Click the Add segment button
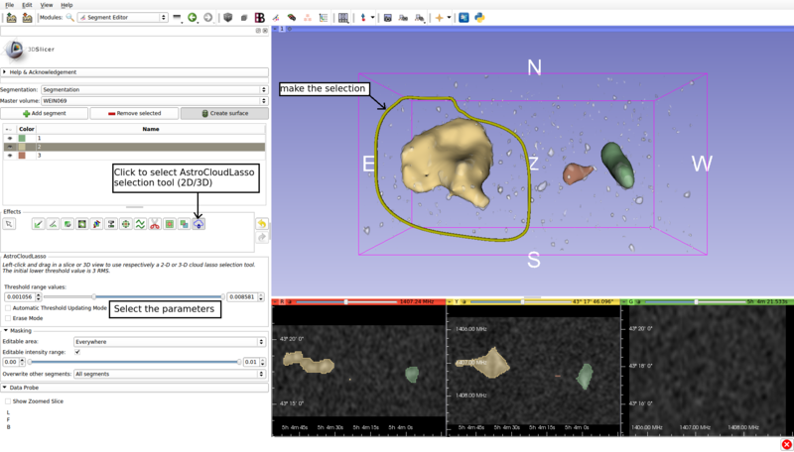Screen dimensions: 794x452 (44, 114)
